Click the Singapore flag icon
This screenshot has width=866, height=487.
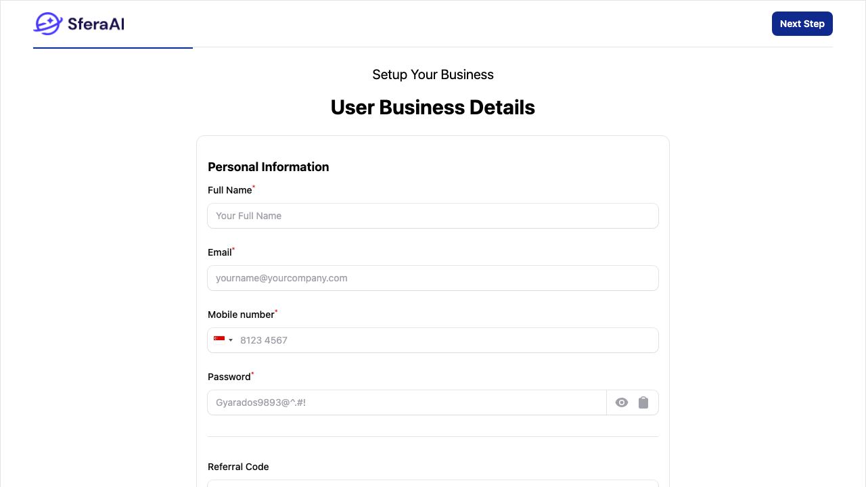click(x=219, y=340)
